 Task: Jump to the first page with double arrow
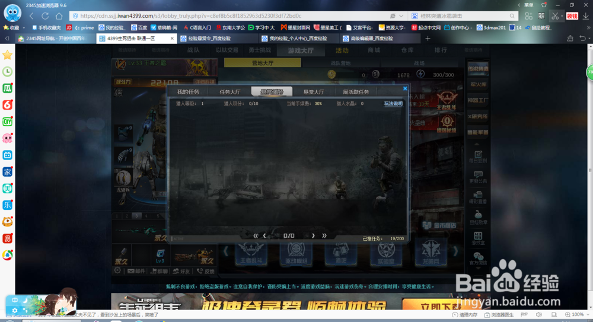pos(256,236)
